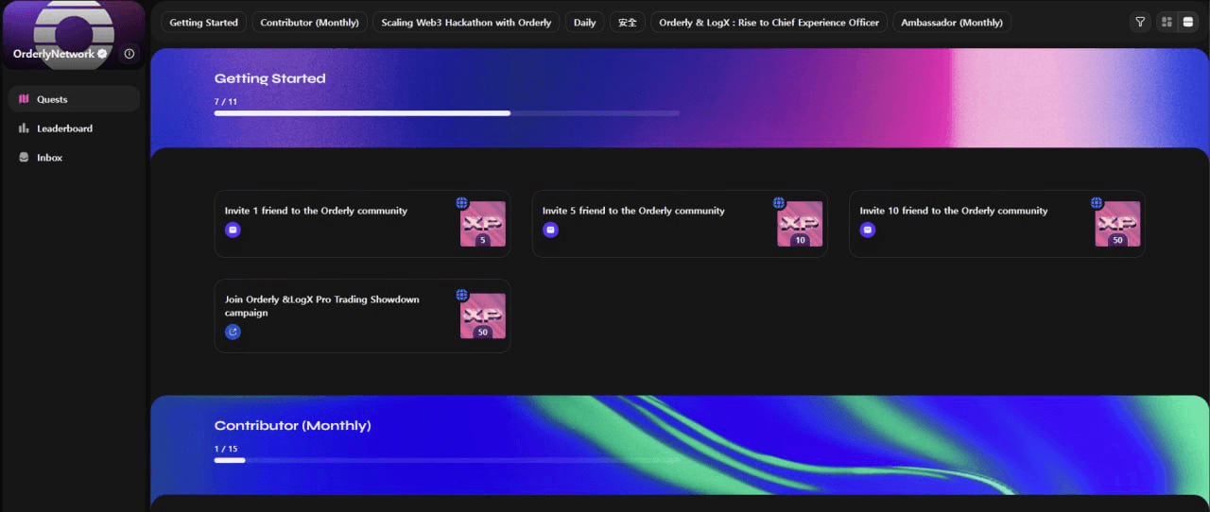Click the globe badge on Invite 5 friend card
Screen dimensions: 1210x512
pyautogui.click(x=779, y=202)
